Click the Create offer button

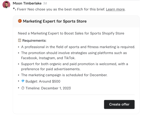click(x=119, y=104)
